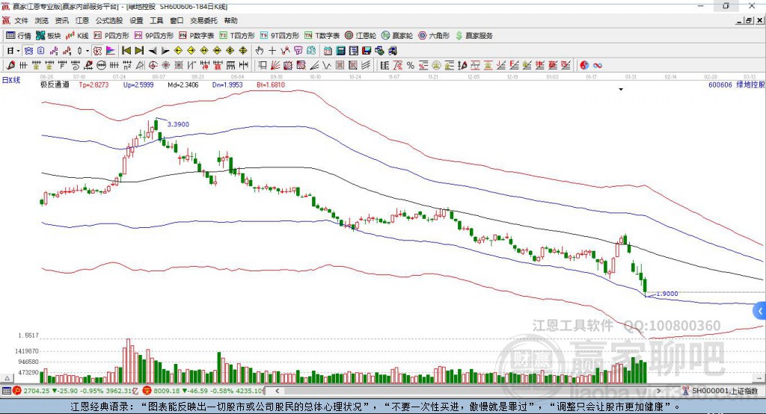Image resolution: width=766 pixels, height=414 pixels.
Task: Click the Bt=1.6810 indicator value
Action: 271,85
